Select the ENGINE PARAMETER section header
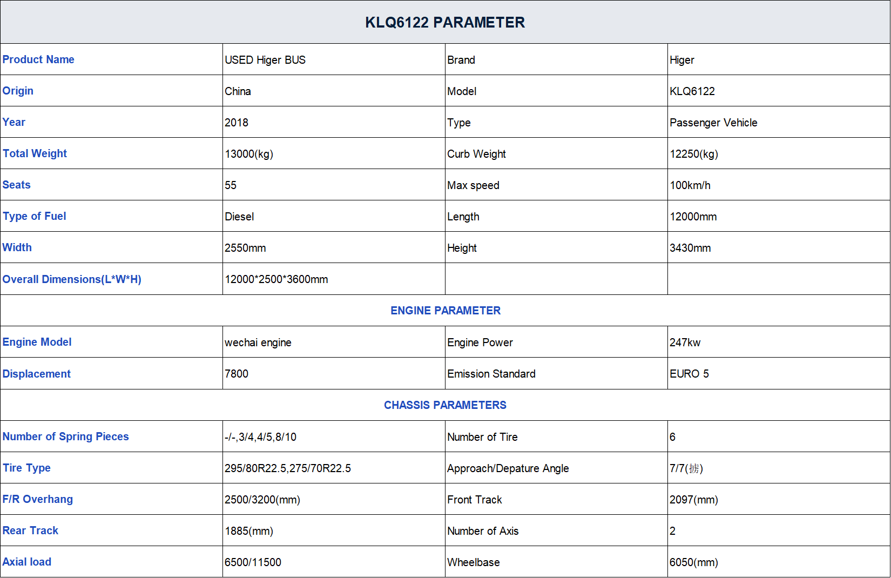This screenshot has height=578, width=891. (445, 311)
